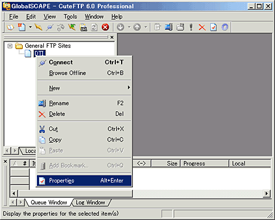
Task: Click the red Stop button in toolbar
Action: [105, 27]
